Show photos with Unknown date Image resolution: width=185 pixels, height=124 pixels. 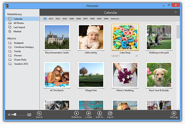[115, 19]
